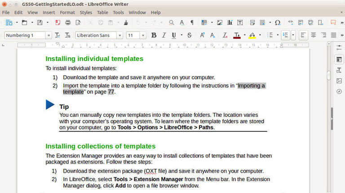Toggle numbered list button
Screen dimensions: 345x193
point(285,35)
